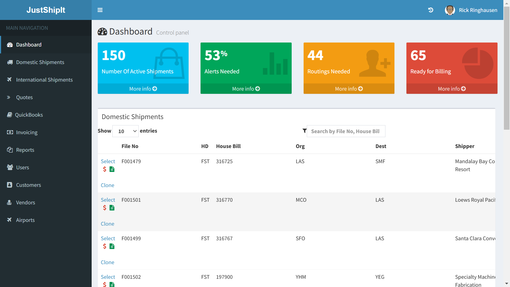
Task: Click More info on Ready for Billing card
Action: coord(452,89)
